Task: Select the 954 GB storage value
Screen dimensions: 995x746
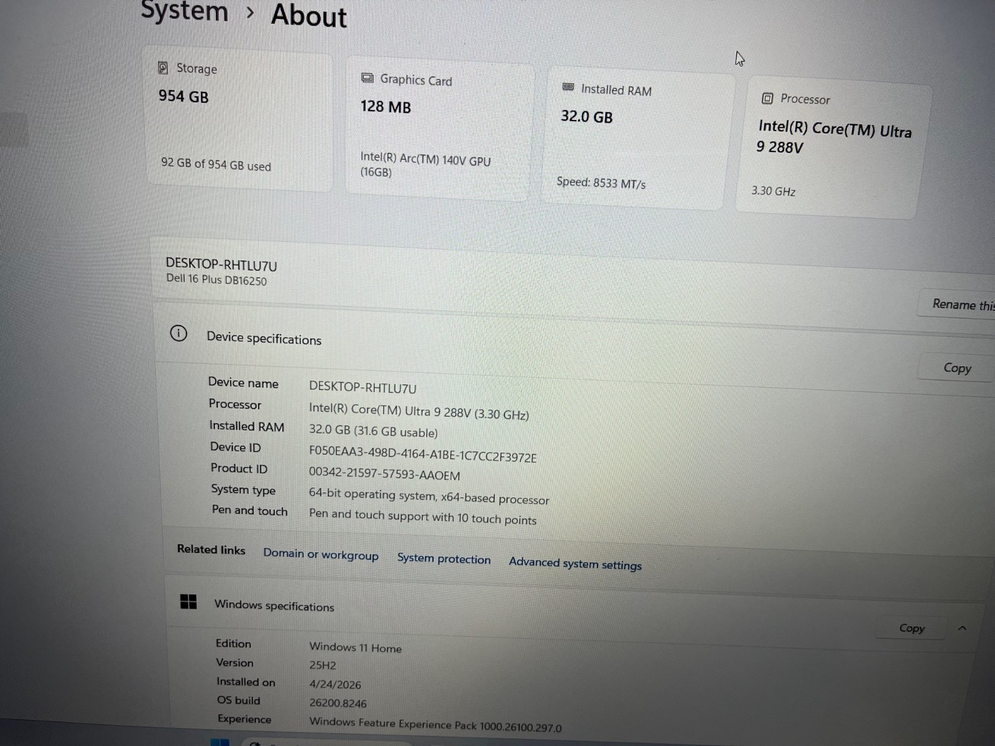Action: click(x=183, y=96)
